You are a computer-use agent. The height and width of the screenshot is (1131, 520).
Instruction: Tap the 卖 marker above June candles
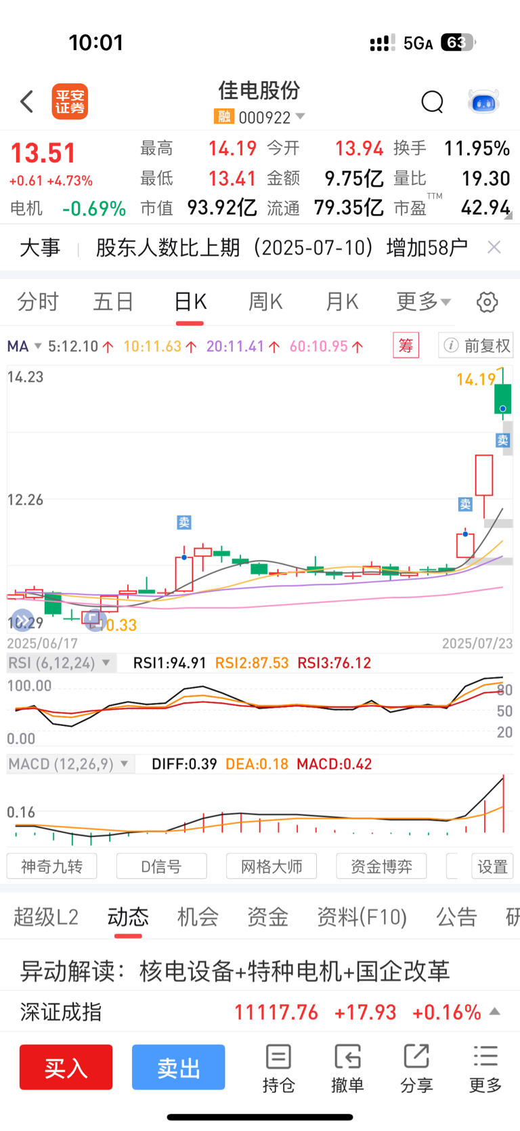[x=184, y=522]
